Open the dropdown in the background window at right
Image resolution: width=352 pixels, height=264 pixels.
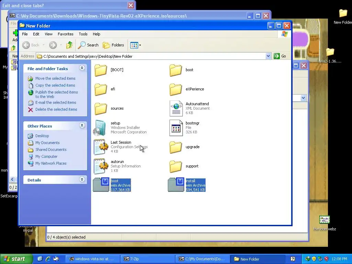pyautogui.click(x=303, y=98)
